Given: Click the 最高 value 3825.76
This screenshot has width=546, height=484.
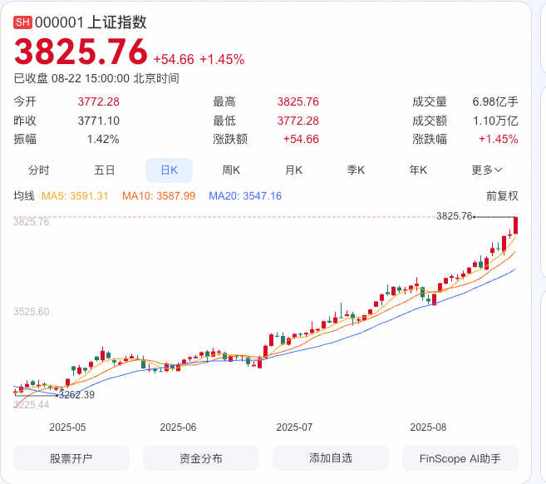Looking at the screenshot, I should pyautogui.click(x=298, y=101).
